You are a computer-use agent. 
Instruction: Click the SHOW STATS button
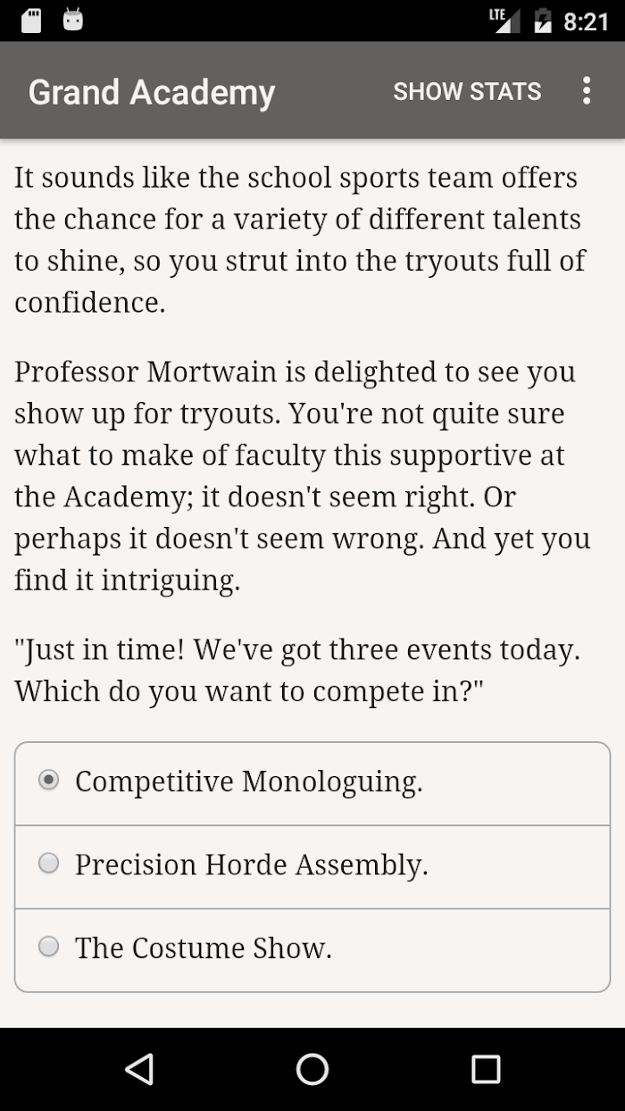pyautogui.click(x=467, y=91)
